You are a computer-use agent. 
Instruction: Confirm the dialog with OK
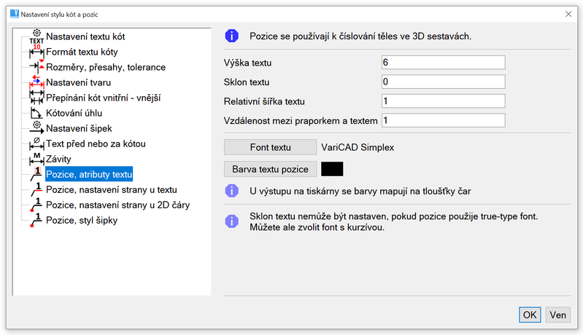(x=530, y=315)
